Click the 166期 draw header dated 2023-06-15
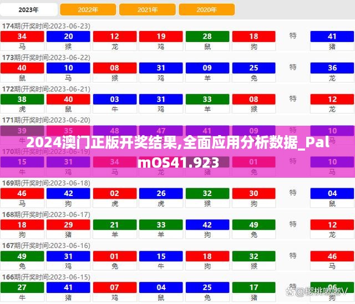This screenshot has width=355, height=304. tap(46, 277)
